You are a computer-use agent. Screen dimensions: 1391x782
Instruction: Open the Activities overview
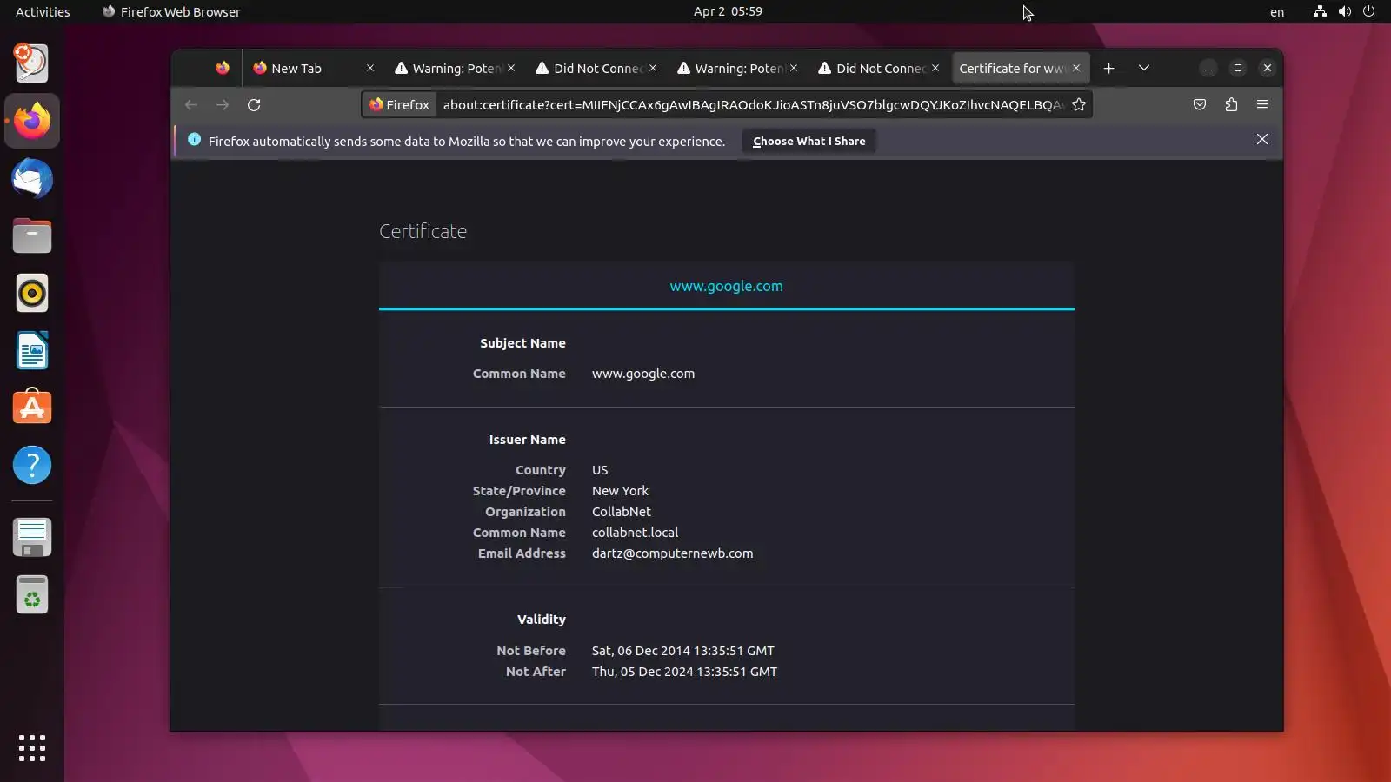(x=43, y=11)
